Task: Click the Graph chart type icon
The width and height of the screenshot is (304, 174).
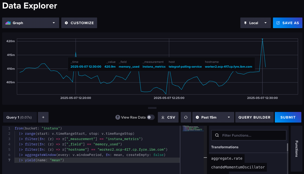Action: 8,23
